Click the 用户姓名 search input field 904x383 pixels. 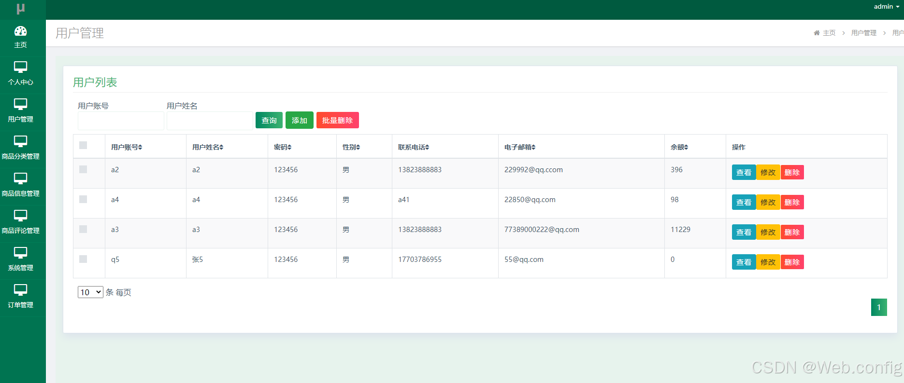tap(210, 121)
